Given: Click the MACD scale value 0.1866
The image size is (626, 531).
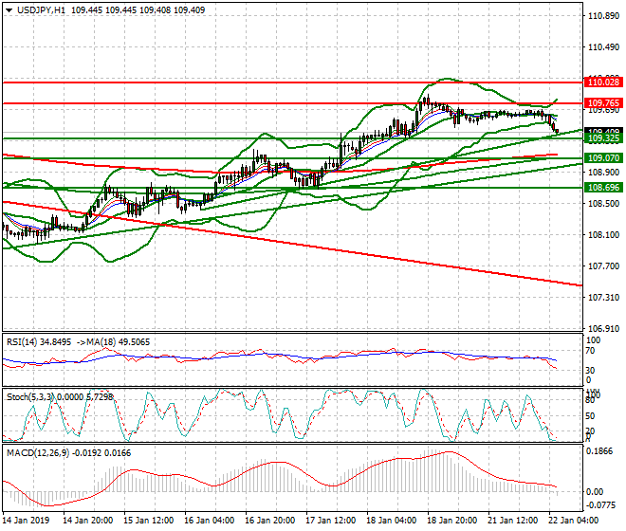Looking at the screenshot, I should 598,451.
